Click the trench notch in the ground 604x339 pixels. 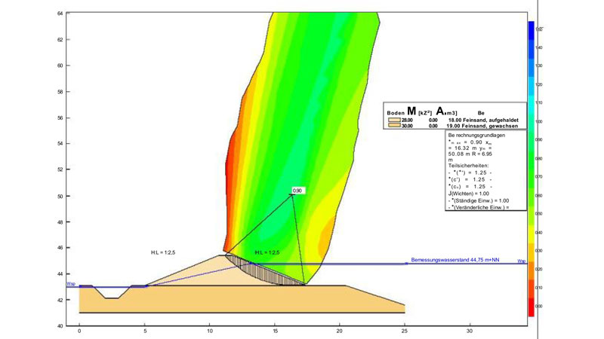coord(111,295)
